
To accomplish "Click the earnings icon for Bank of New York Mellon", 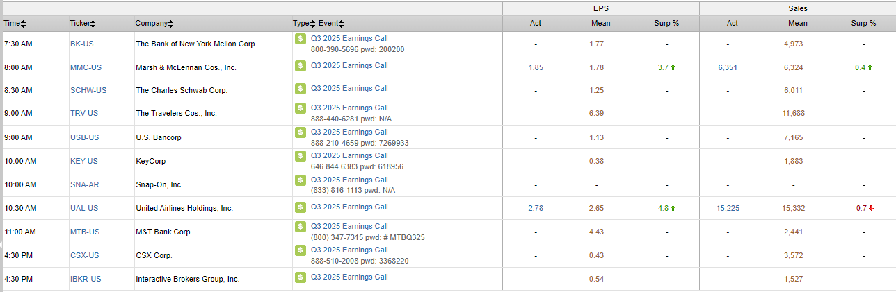I will coord(301,39).
